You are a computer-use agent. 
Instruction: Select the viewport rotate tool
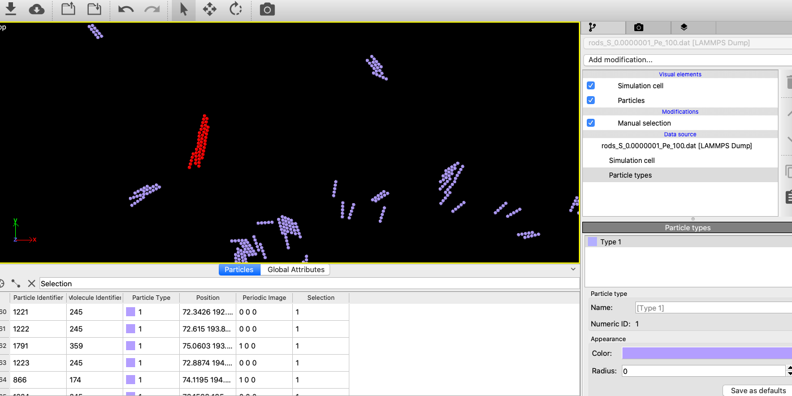236,9
